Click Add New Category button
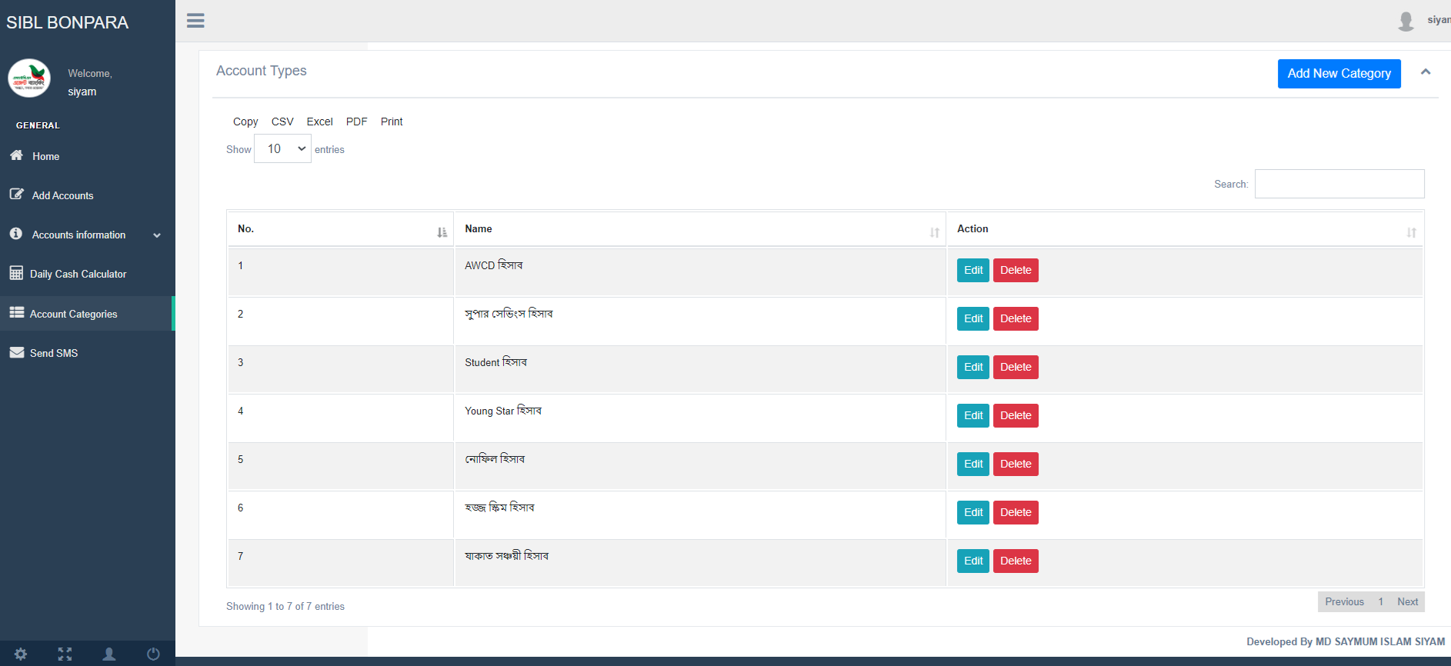The height and width of the screenshot is (666, 1451). 1339,74
